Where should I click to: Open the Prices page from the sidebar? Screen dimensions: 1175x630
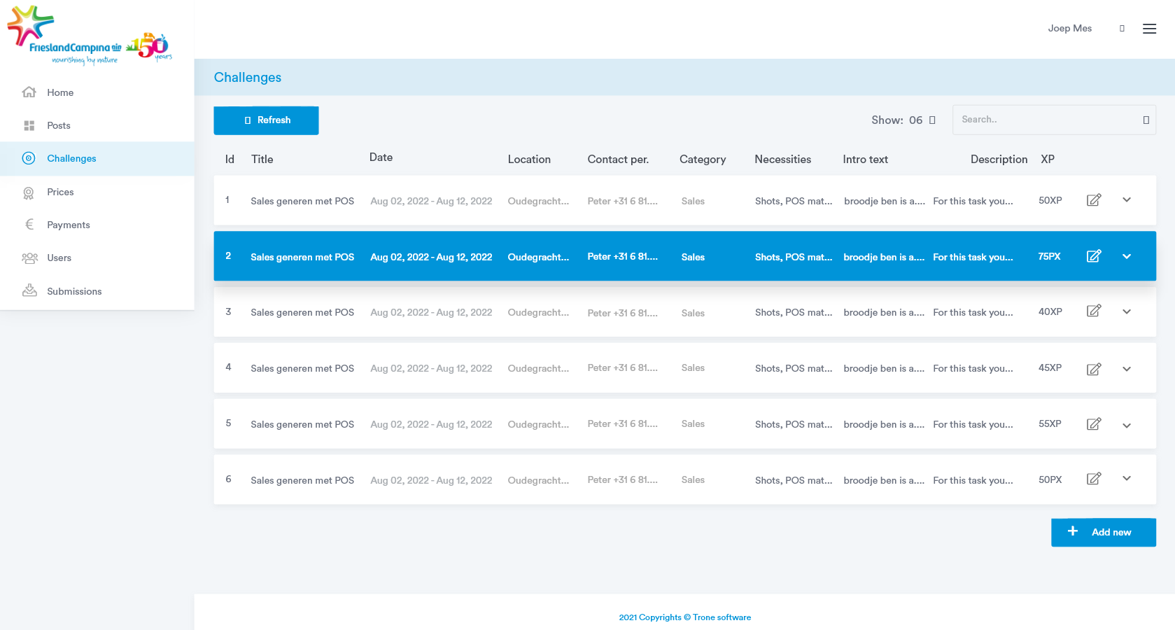coord(60,192)
